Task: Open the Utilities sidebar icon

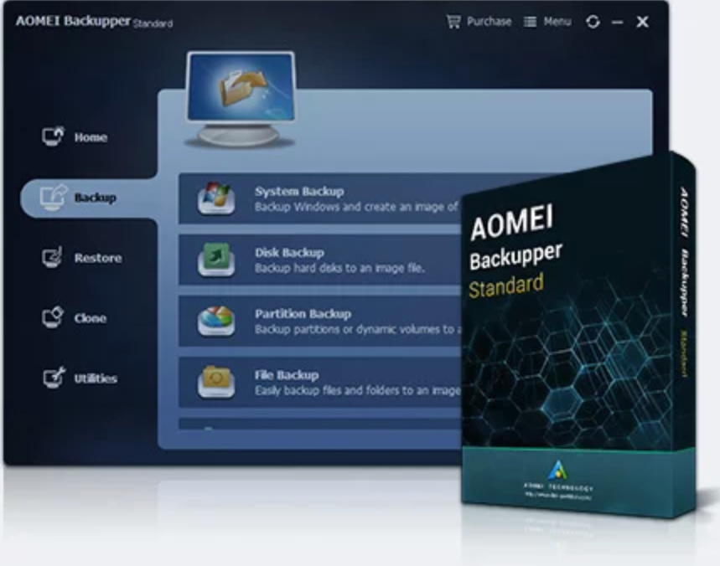Action: pos(54,378)
